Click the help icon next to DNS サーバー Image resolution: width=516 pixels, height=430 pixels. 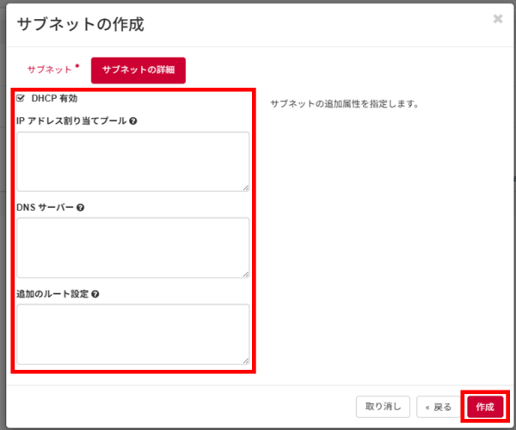80,207
